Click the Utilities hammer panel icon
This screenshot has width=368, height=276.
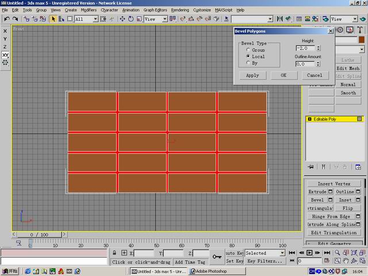coord(359,30)
